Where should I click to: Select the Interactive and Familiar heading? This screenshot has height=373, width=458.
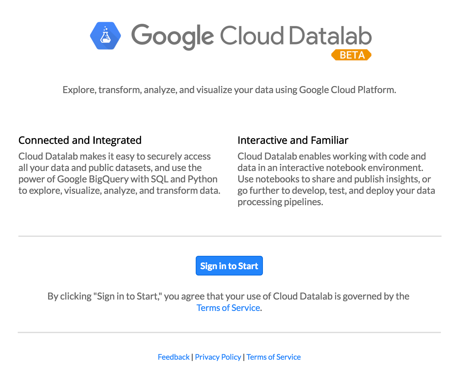(x=293, y=140)
